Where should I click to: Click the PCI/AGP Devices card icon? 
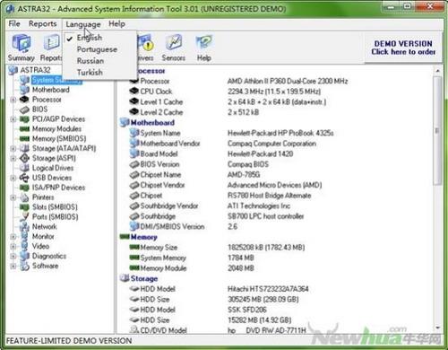pyautogui.click(x=24, y=119)
